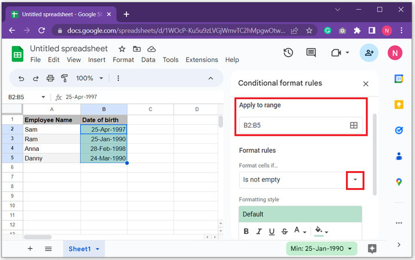This screenshot has width=415, height=260.
Task: Expand the Min: 25-Jan-1990 summary dropdown
Action: pos(350,248)
